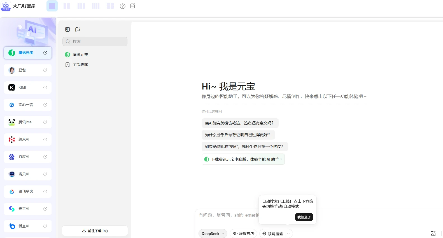The image size is (443, 238).
Task: Click the bookmark icon beside 全部收藏
Action: pos(67,65)
